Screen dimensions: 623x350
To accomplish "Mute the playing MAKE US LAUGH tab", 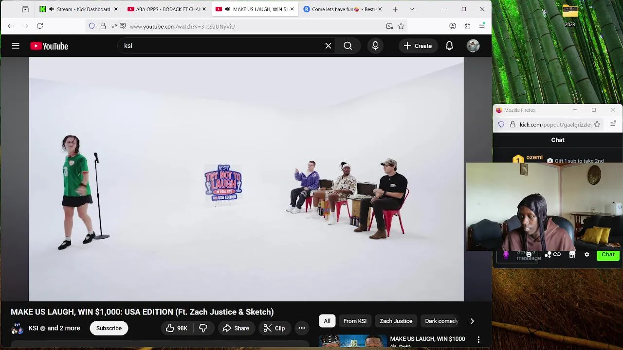I will click(x=227, y=9).
